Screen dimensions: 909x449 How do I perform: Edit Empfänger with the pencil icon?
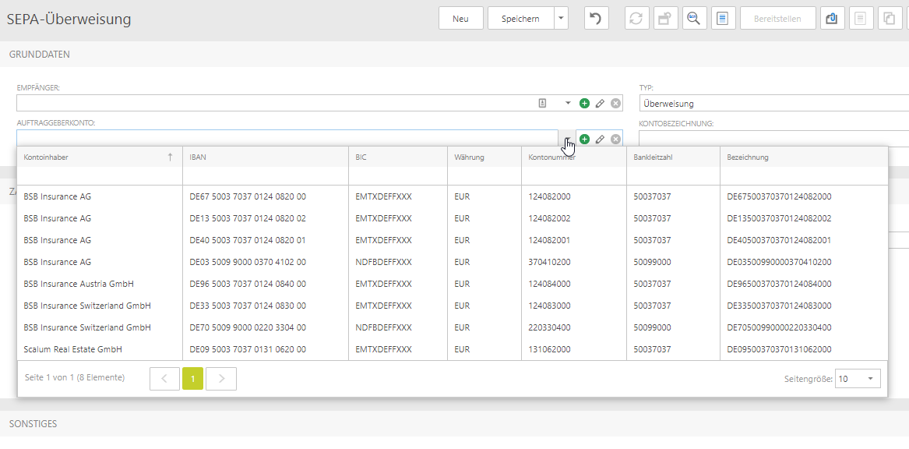click(600, 103)
